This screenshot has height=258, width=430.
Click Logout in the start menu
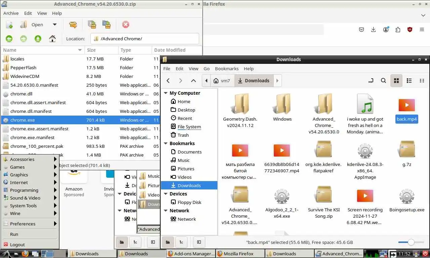pyautogui.click(x=30, y=245)
